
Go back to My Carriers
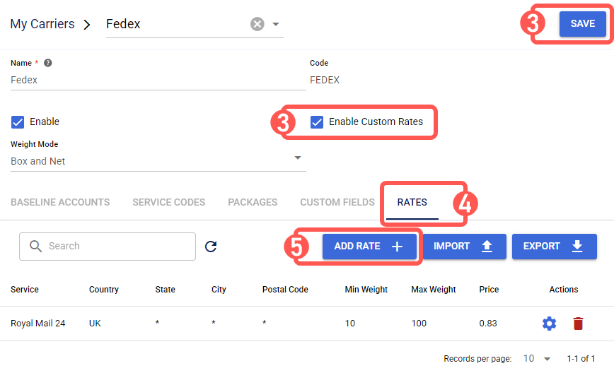[42, 24]
